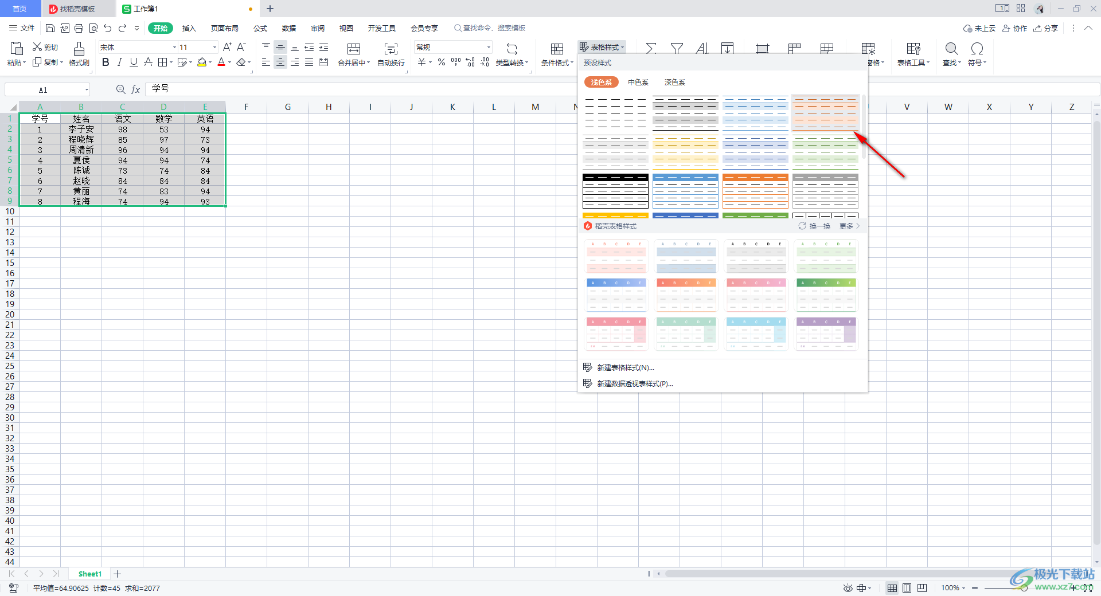Toggle align right button
This screenshot has height=596, width=1101.
[x=295, y=62]
